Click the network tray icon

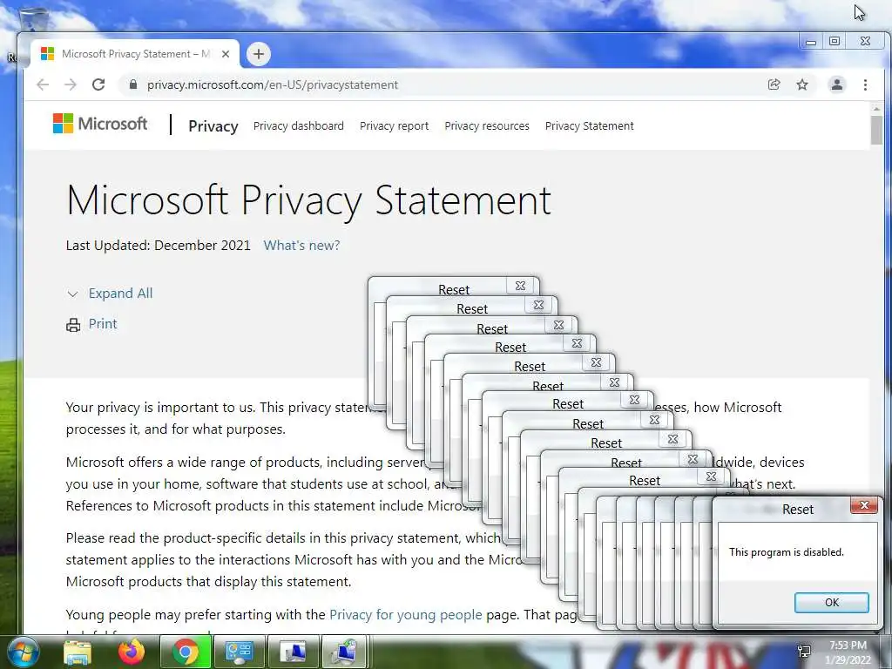[804, 651]
